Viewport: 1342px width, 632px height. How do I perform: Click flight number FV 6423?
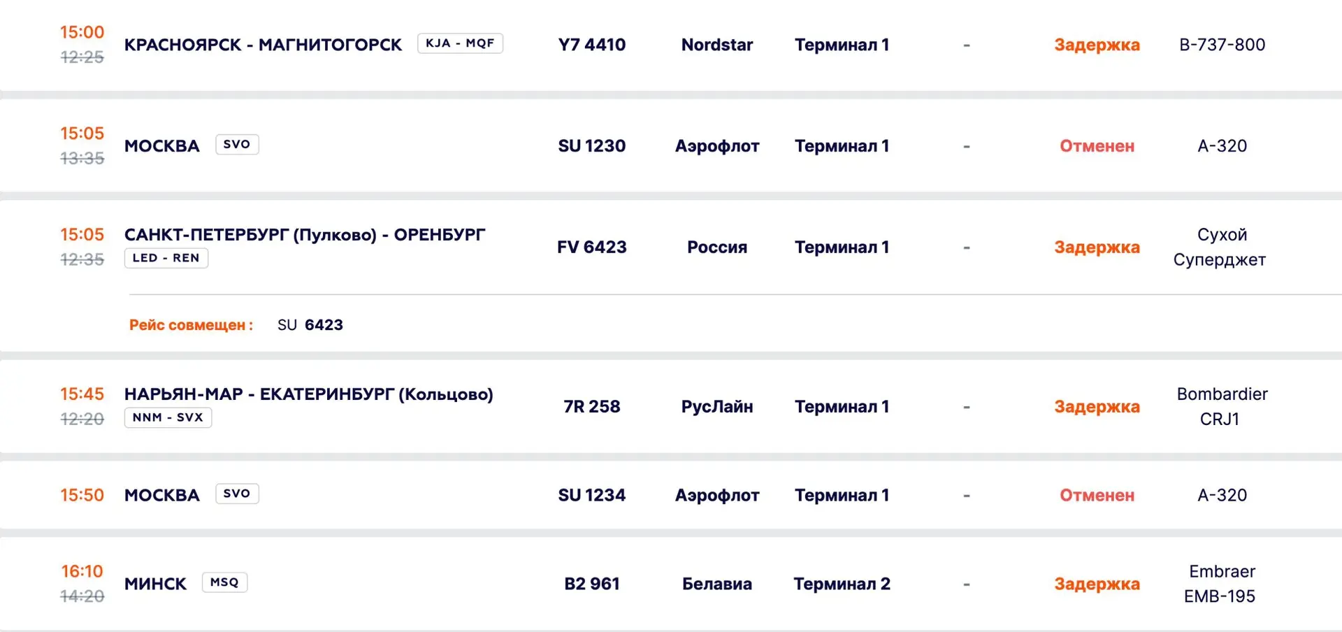[x=591, y=247]
